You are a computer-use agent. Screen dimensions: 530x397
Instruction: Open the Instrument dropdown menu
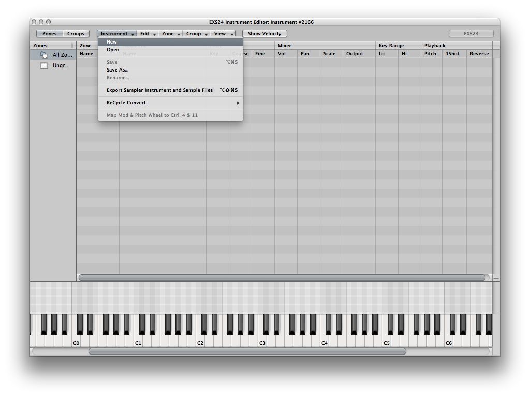point(117,34)
